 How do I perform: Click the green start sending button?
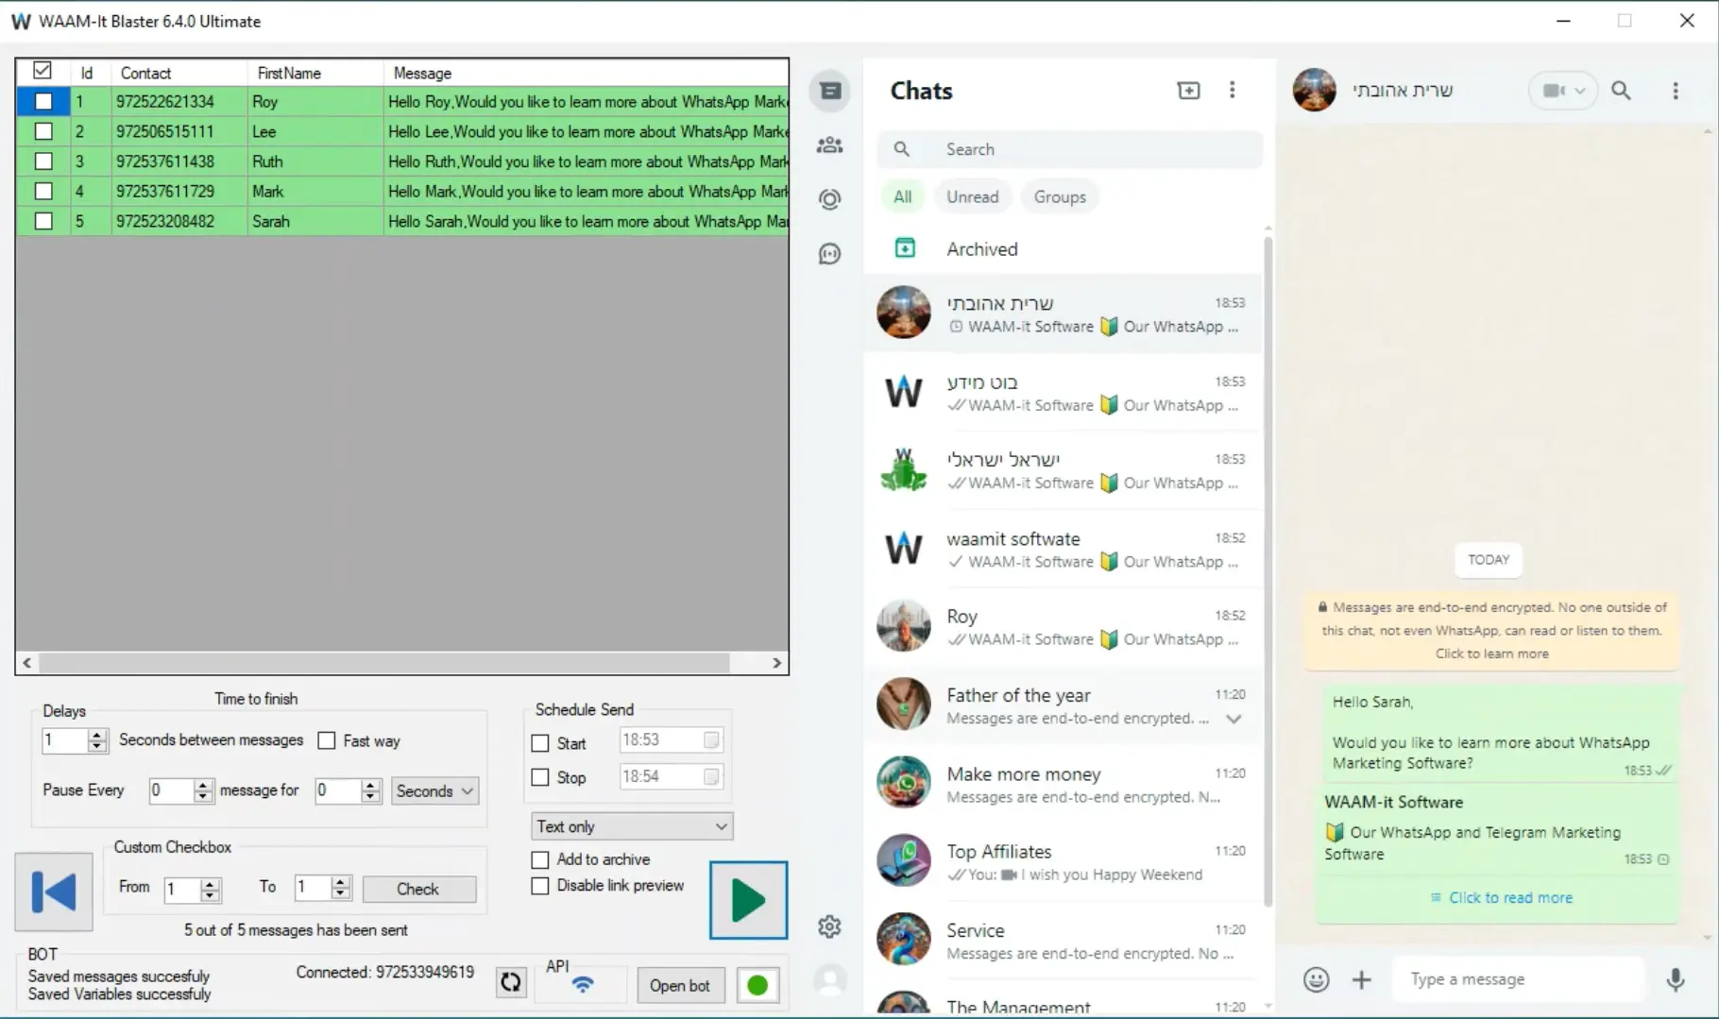point(747,900)
